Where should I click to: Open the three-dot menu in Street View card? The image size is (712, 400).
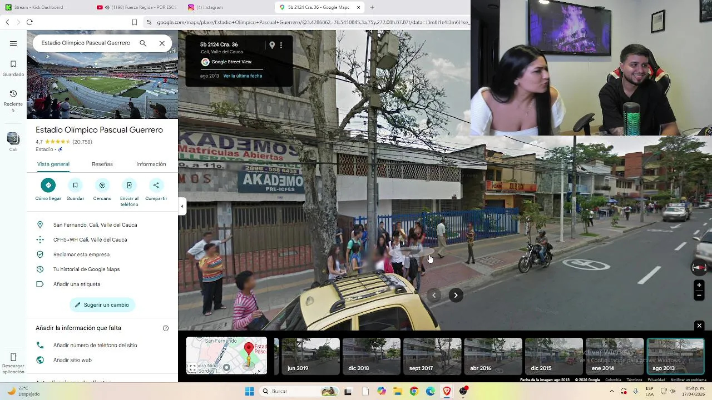(x=281, y=45)
